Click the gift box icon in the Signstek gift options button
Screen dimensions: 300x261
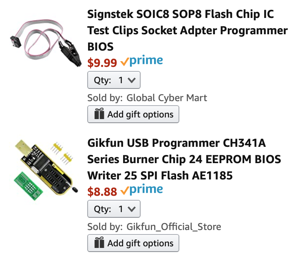click(x=99, y=115)
